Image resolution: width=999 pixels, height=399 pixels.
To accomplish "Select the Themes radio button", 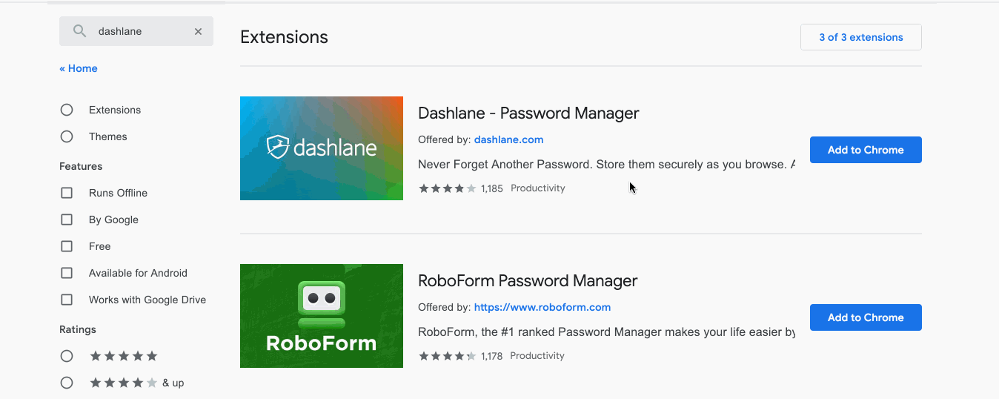I will tap(67, 136).
